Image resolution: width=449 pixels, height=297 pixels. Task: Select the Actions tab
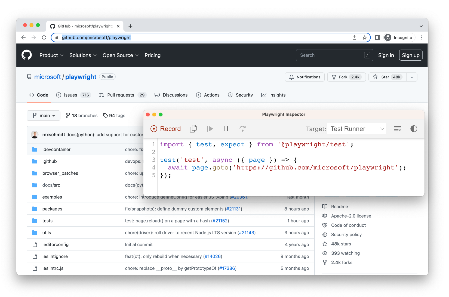pos(208,95)
